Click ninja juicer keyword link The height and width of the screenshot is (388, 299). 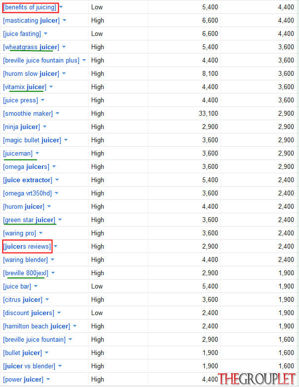click(x=22, y=127)
